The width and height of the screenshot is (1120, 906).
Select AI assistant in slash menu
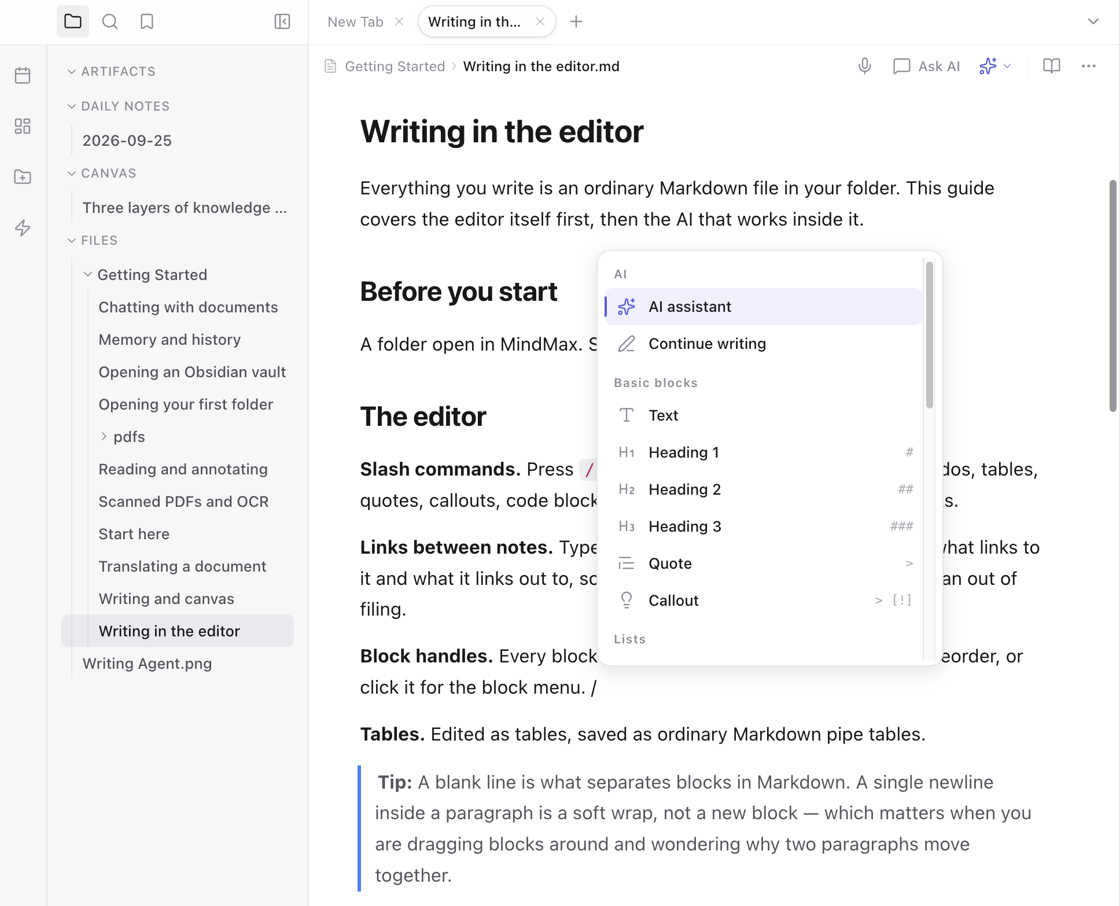[764, 307]
